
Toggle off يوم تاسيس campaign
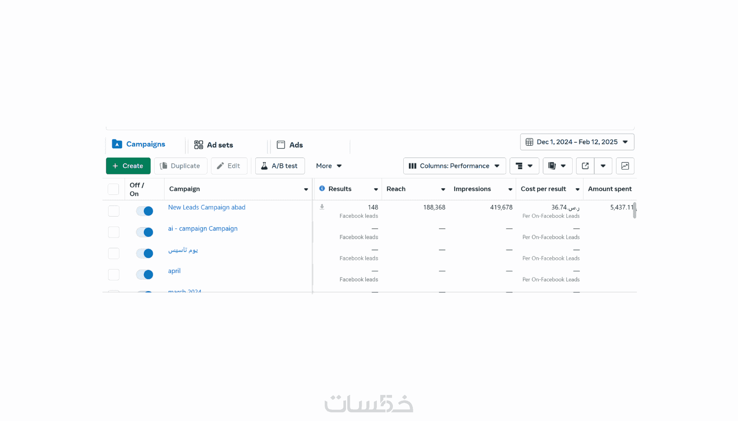(145, 253)
